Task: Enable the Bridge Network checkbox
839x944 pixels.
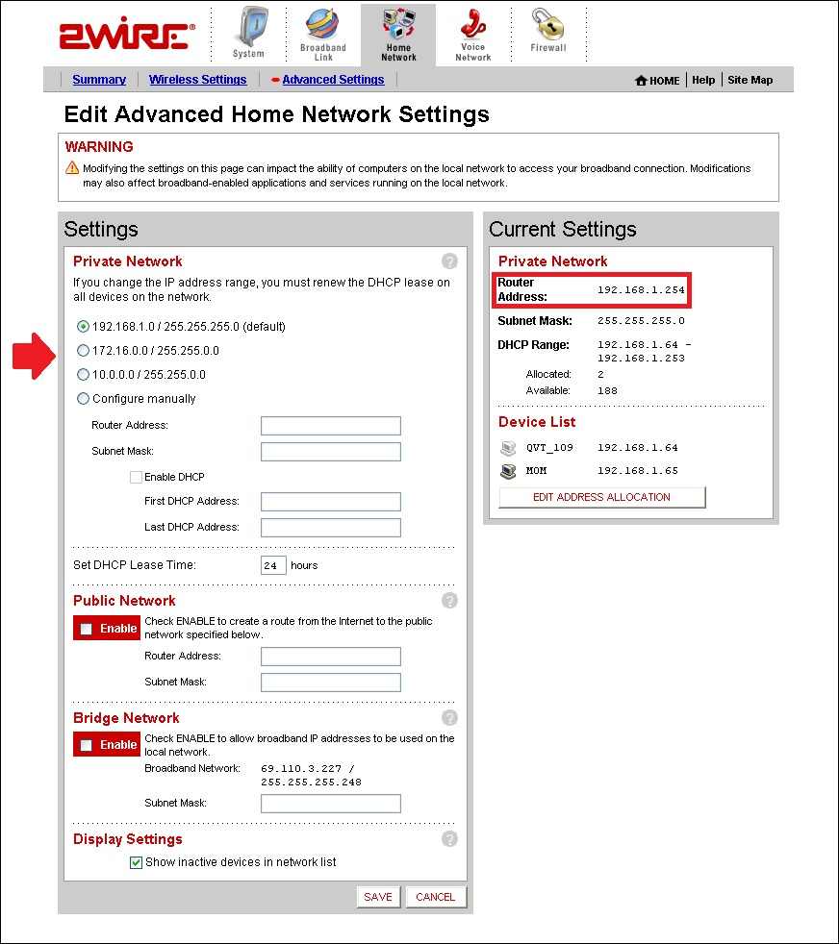Action: pos(87,745)
